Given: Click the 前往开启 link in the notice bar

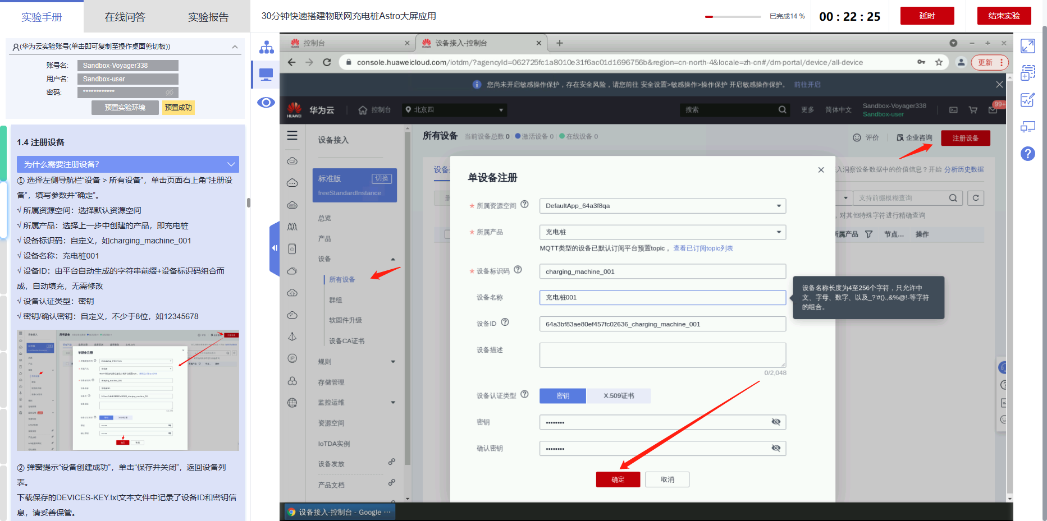Looking at the screenshot, I should [807, 85].
